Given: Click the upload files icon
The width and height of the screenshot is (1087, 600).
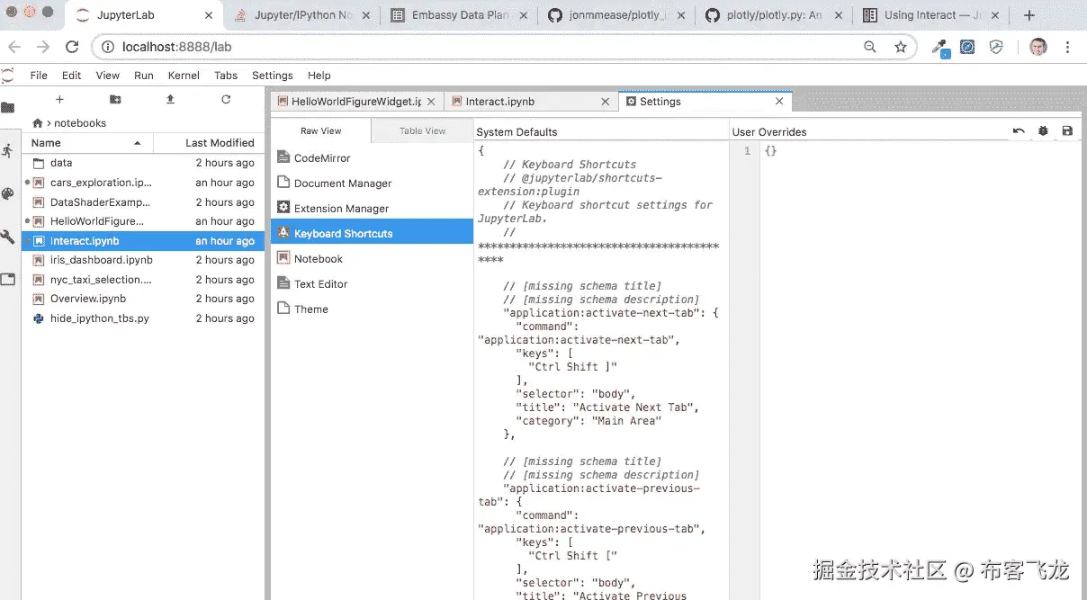Looking at the screenshot, I should pos(170,100).
